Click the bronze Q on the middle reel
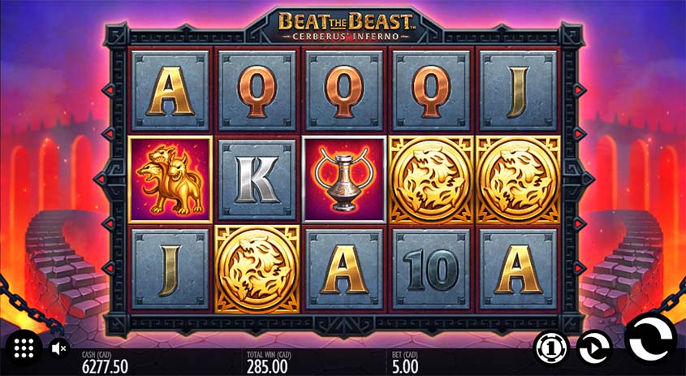Viewport: 686px width, 376px height. (344, 91)
